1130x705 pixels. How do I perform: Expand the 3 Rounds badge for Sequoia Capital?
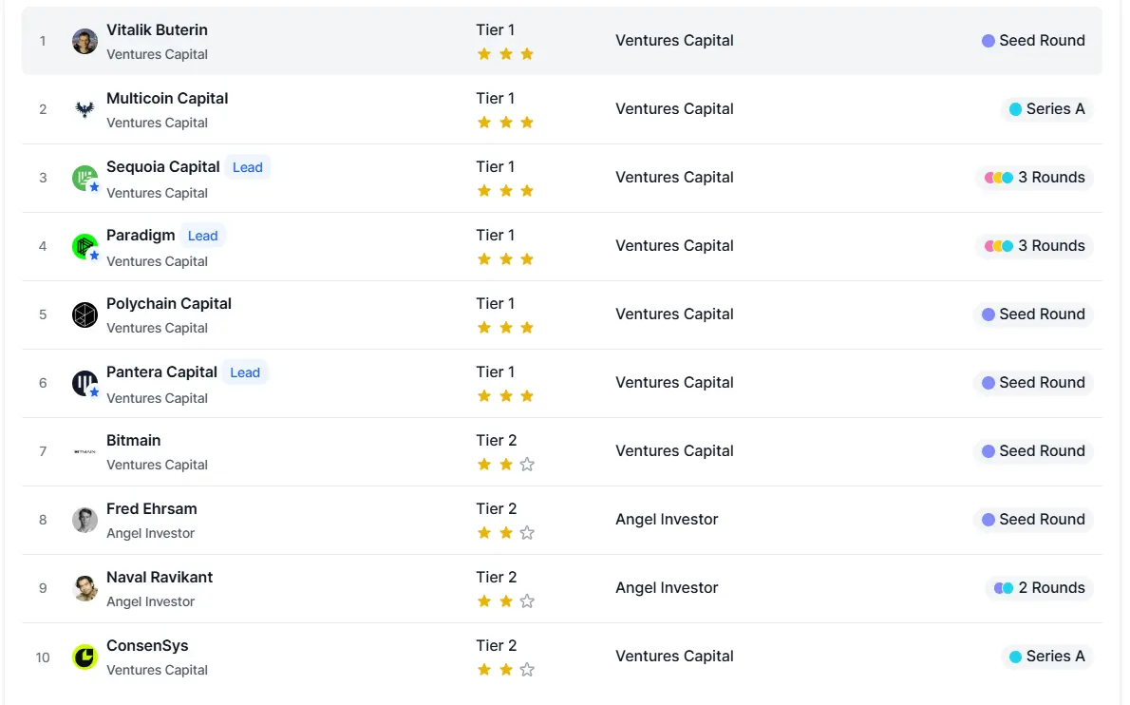click(x=1035, y=178)
